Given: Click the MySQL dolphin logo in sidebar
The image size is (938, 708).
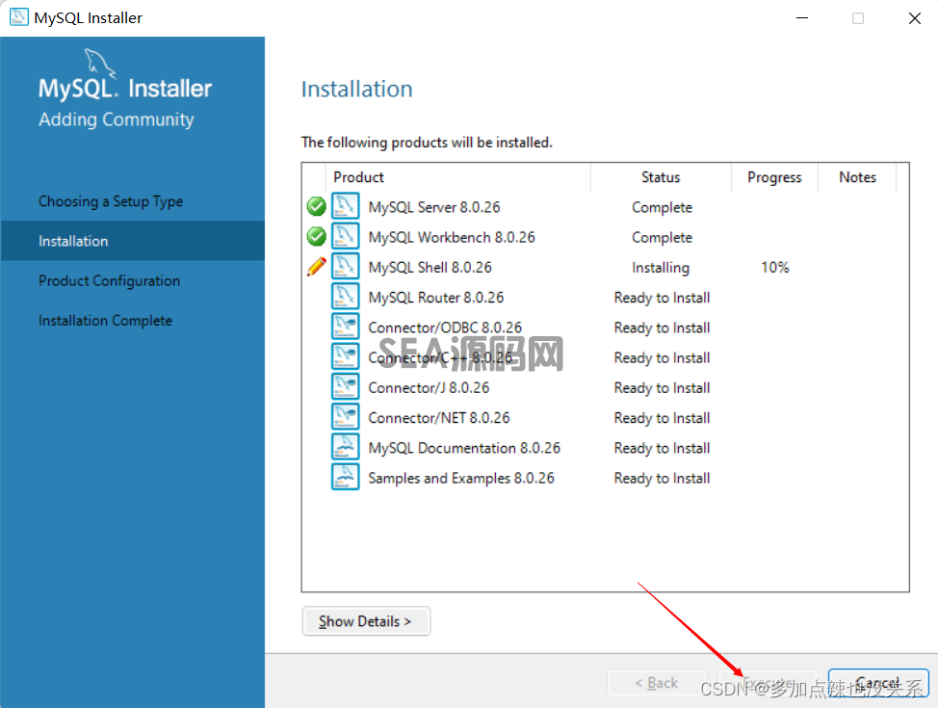Looking at the screenshot, I should pos(99,63).
